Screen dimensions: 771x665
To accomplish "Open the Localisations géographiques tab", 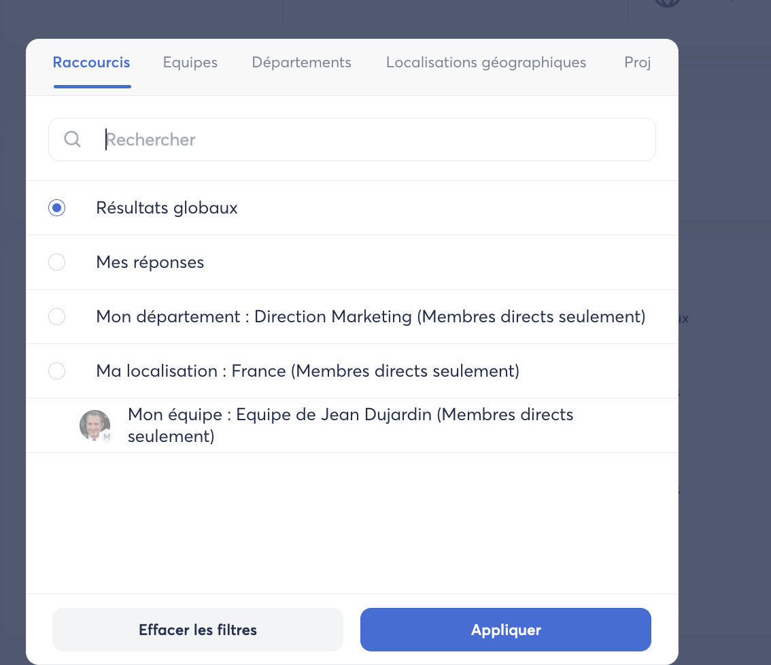I will click(486, 63).
